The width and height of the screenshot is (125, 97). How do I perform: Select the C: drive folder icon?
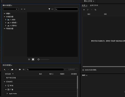(8, 20)
